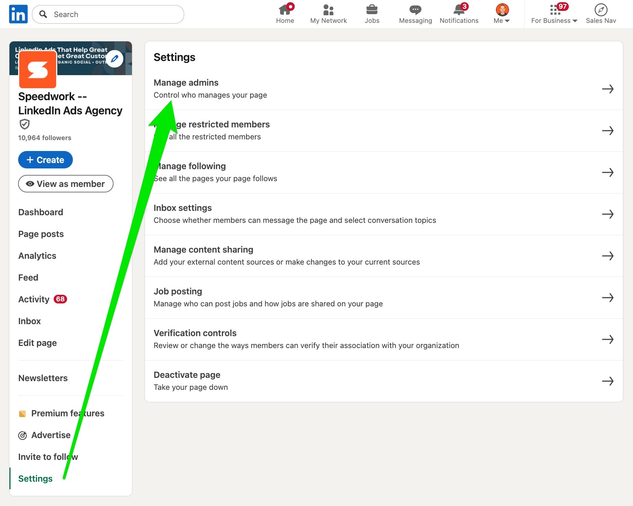This screenshot has width=633, height=506.
Task: Click arrow for Deactivate page
Action: point(608,381)
